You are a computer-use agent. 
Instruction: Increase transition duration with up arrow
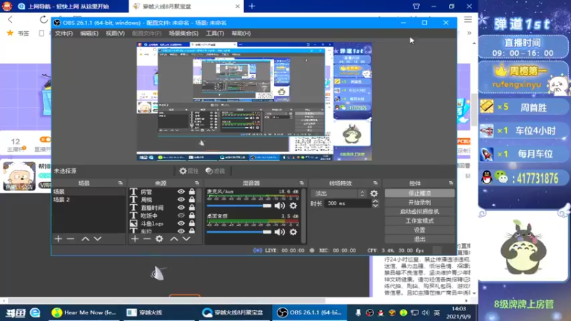click(375, 201)
